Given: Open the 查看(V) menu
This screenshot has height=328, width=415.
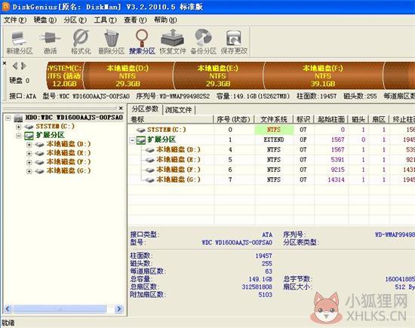Looking at the screenshot, I should point(135,20).
